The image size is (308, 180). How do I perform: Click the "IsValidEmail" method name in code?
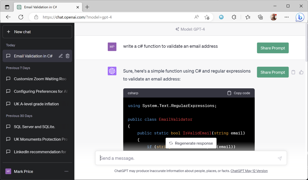click(x=197, y=133)
